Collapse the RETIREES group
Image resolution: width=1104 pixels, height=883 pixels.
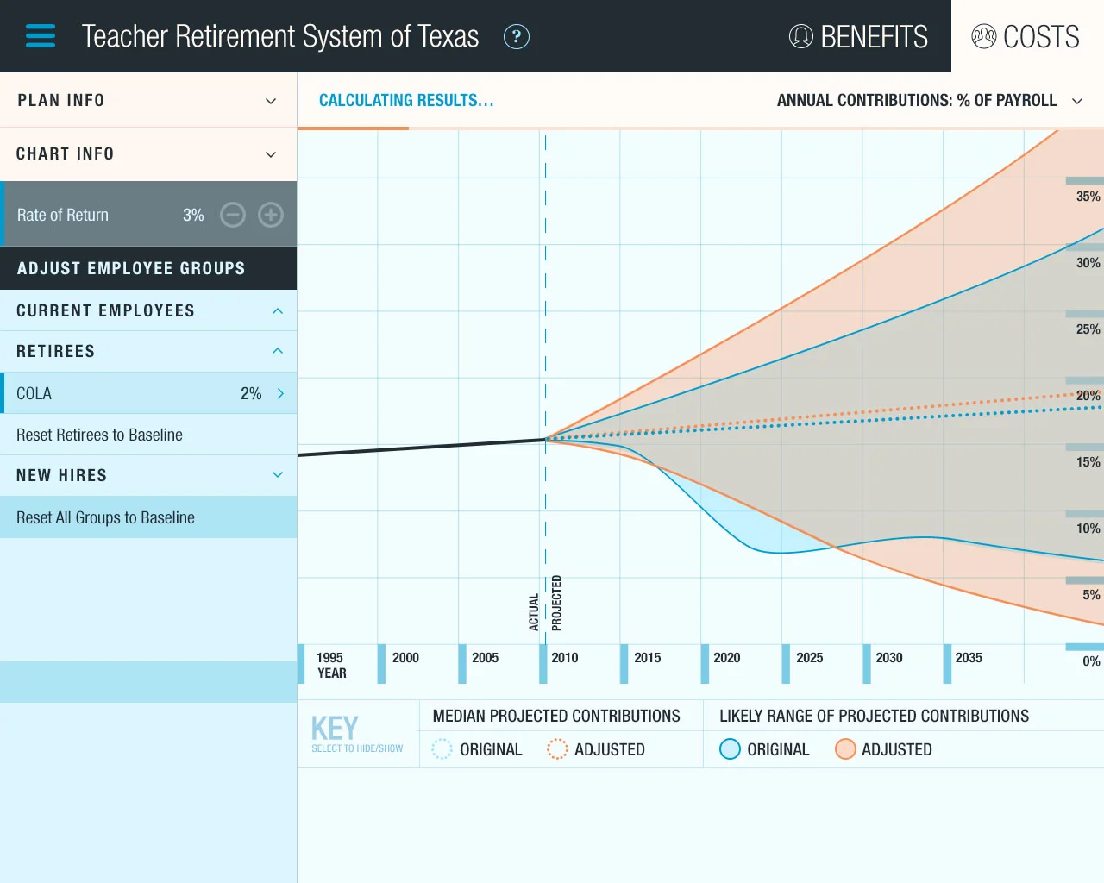148,351
